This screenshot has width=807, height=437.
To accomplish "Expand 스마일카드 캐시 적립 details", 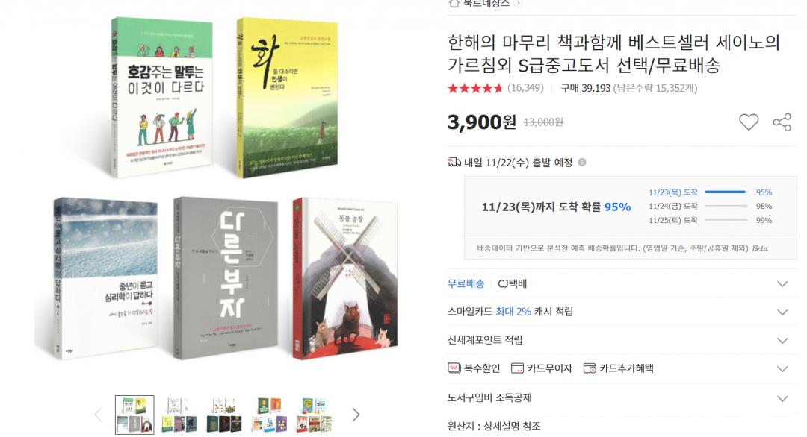I will (x=622, y=312).
